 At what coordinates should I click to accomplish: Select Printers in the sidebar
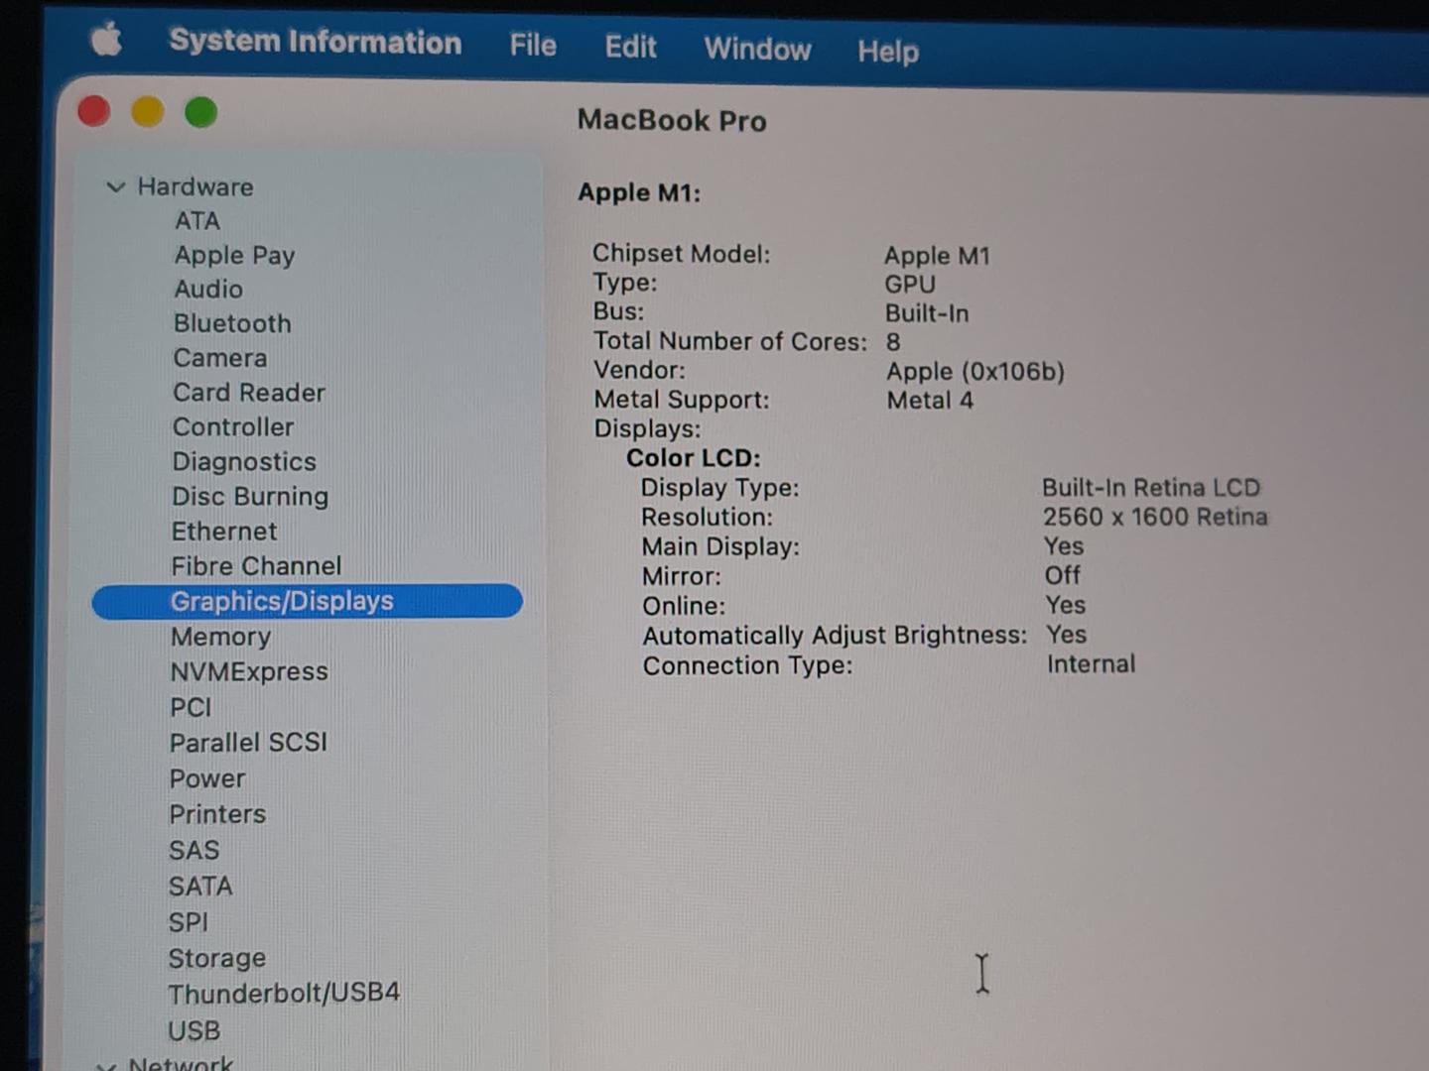coord(217,814)
